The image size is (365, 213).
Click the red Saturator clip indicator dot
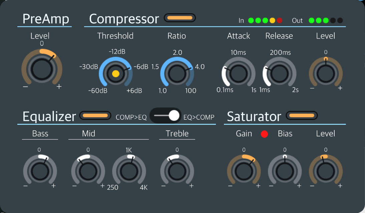click(265, 134)
